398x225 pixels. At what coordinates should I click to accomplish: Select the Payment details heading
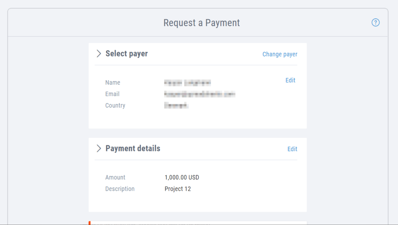coord(133,148)
